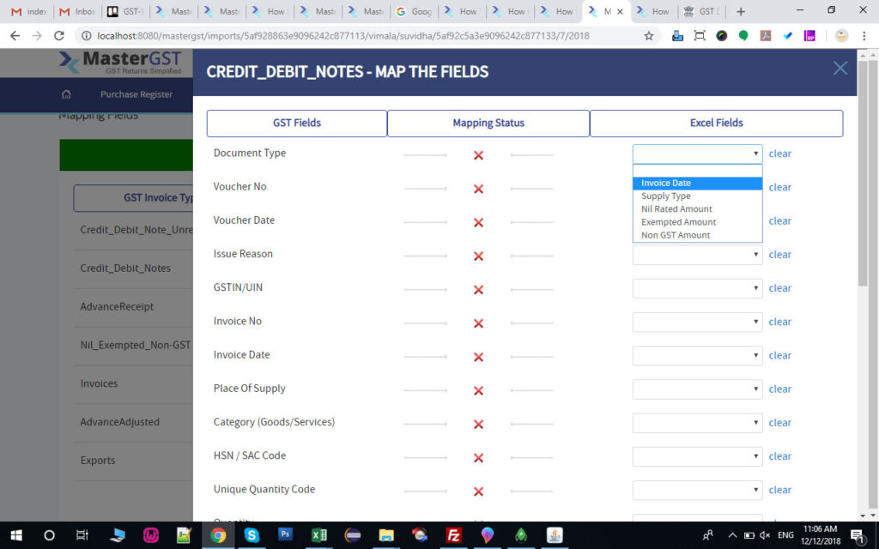The width and height of the screenshot is (879, 549).
Task: Open FileZilla from the taskbar
Action: pyautogui.click(x=453, y=536)
